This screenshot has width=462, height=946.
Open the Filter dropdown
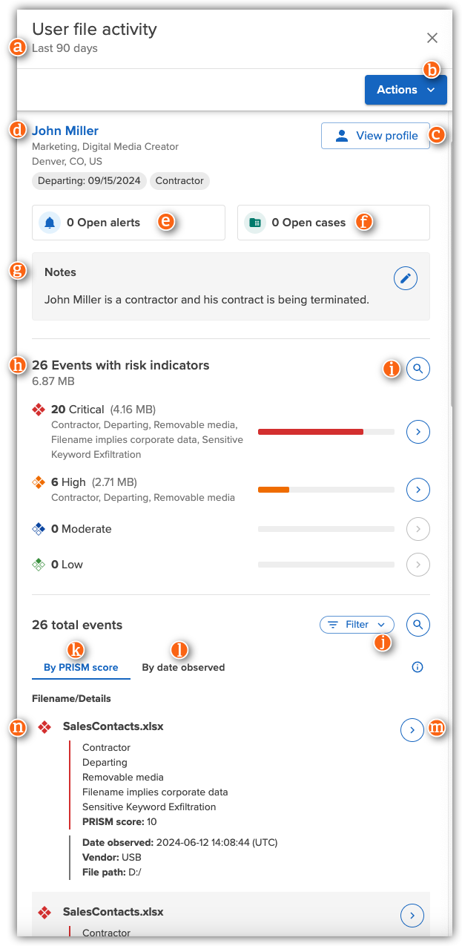[357, 624]
